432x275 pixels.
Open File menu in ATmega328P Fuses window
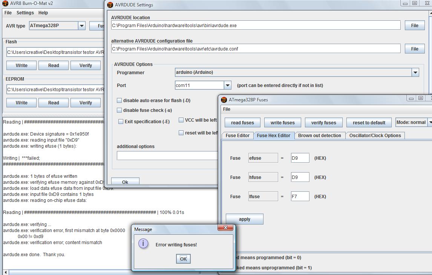click(x=227, y=109)
